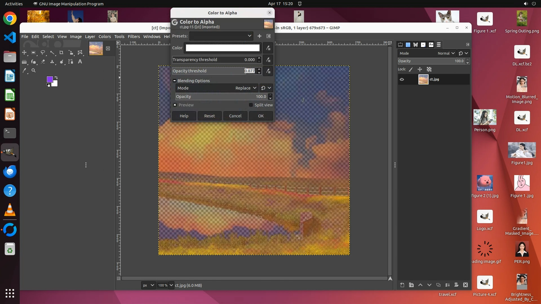Screen dimensions: 541x304
Task: Open the Colors menu
Action: 105,37
